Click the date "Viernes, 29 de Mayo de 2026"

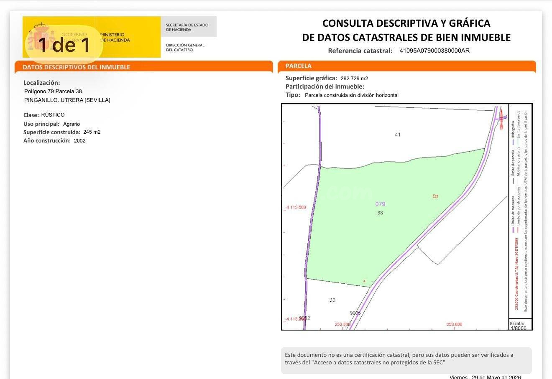coord(485,377)
